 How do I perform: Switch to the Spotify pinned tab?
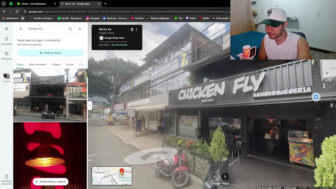11,4
